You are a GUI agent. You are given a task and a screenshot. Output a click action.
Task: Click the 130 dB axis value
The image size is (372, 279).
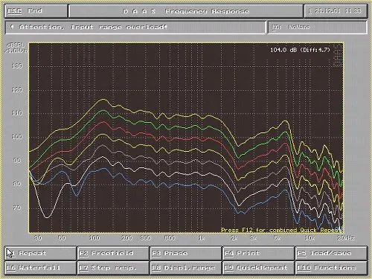(x=17, y=66)
